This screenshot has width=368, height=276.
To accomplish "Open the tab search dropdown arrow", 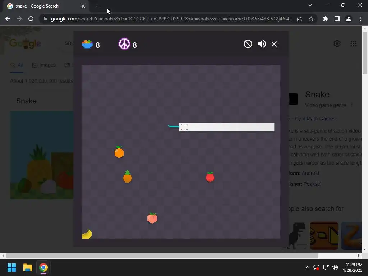I will point(310,5).
